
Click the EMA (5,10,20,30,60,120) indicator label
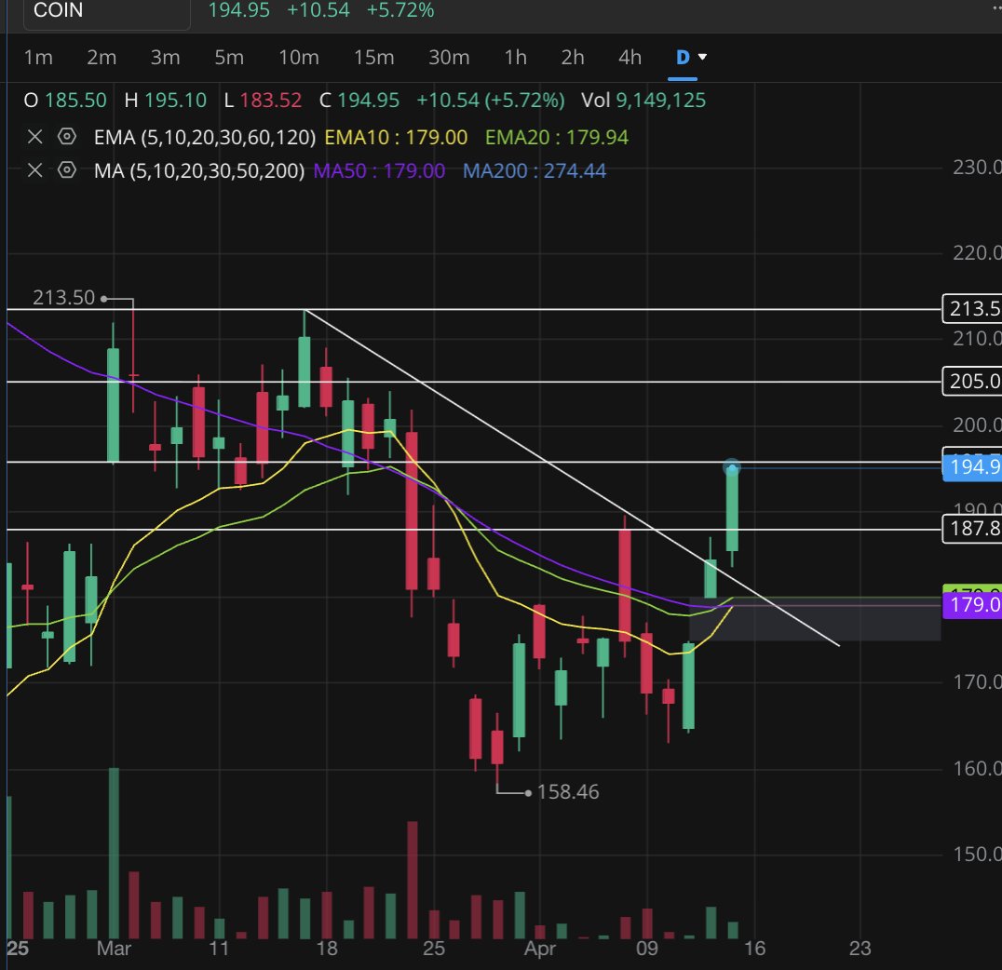[x=205, y=138]
